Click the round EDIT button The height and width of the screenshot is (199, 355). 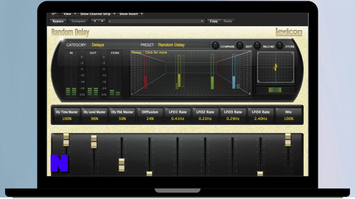(x=240, y=45)
